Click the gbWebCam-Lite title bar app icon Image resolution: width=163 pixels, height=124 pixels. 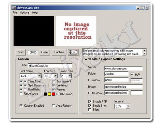pyautogui.click(x=14, y=8)
